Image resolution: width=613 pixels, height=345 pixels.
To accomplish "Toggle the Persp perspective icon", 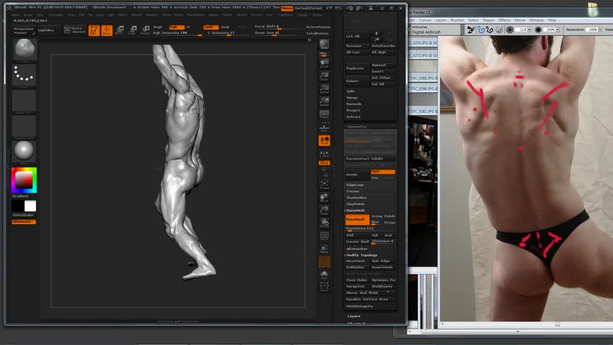I will pos(324,114).
